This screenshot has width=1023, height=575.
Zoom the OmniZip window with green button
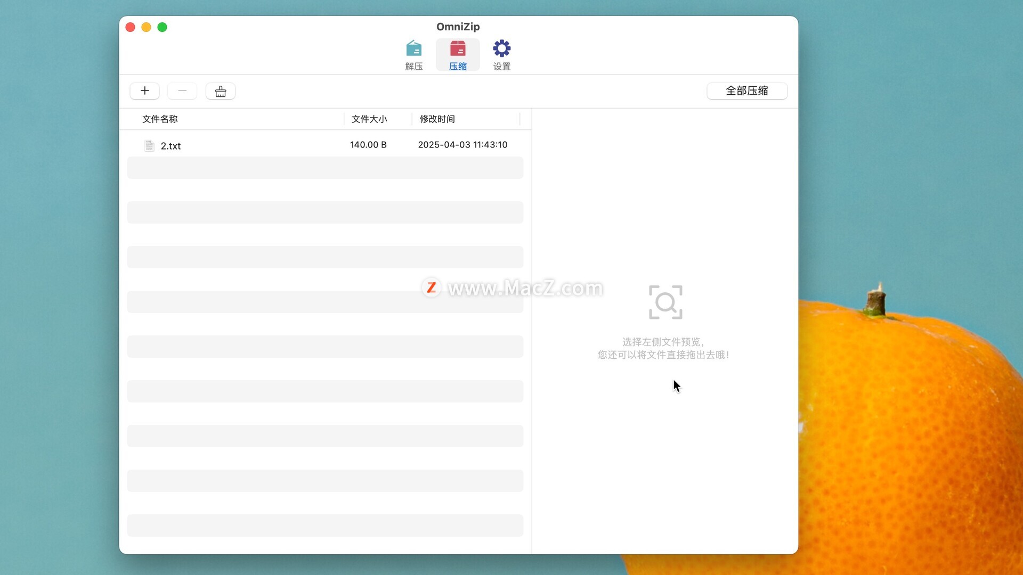tap(163, 27)
